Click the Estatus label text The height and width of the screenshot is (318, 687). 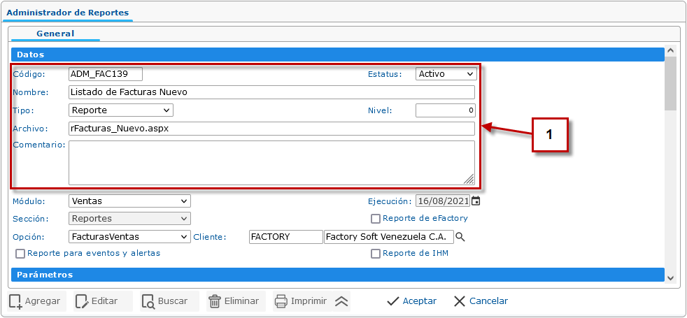[385, 74]
